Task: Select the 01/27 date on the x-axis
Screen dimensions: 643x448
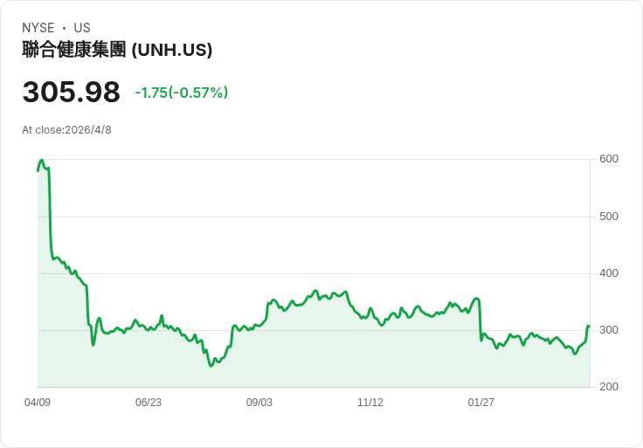Action: click(x=481, y=403)
